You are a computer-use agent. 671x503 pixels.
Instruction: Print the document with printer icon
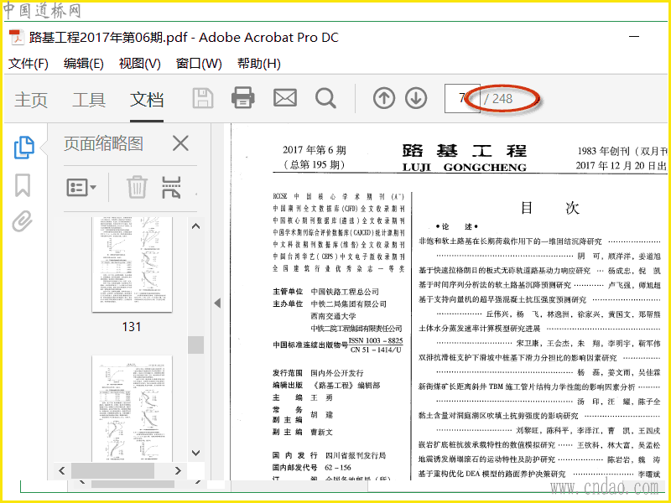coord(242,97)
